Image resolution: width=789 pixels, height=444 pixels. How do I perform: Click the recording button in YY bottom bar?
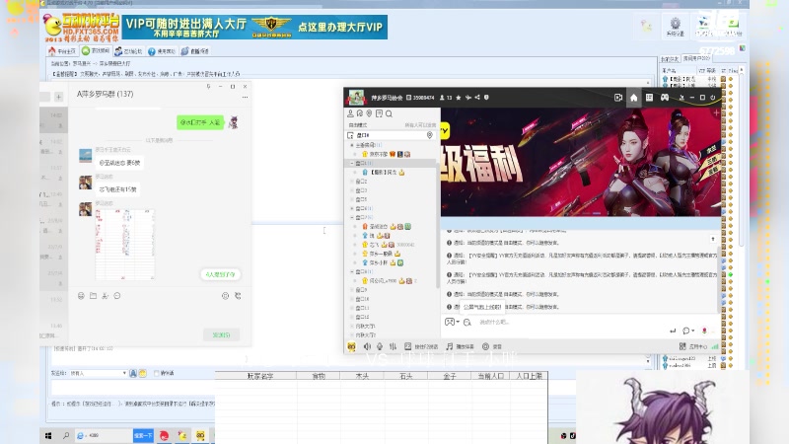pyautogui.click(x=491, y=346)
